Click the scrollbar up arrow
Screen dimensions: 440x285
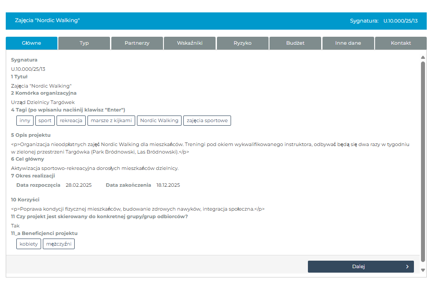pos(423,58)
